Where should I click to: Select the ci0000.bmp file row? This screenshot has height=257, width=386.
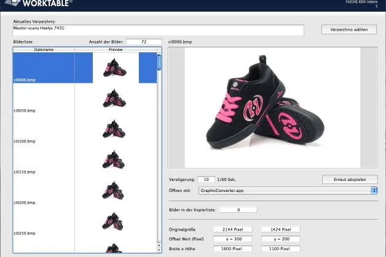pos(85,68)
